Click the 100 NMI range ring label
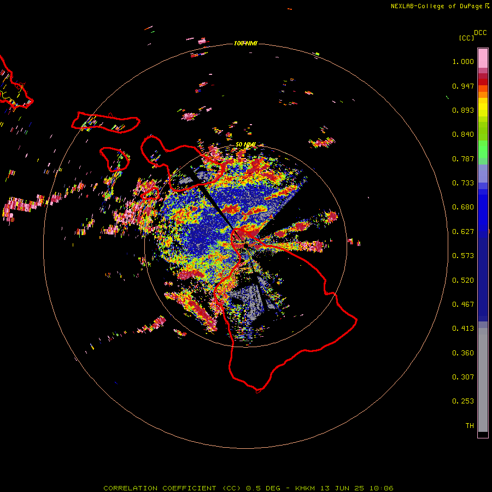 [x=245, y=43]
